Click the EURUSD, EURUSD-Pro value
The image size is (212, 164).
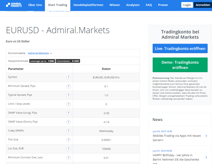click(x=106, y=77)
